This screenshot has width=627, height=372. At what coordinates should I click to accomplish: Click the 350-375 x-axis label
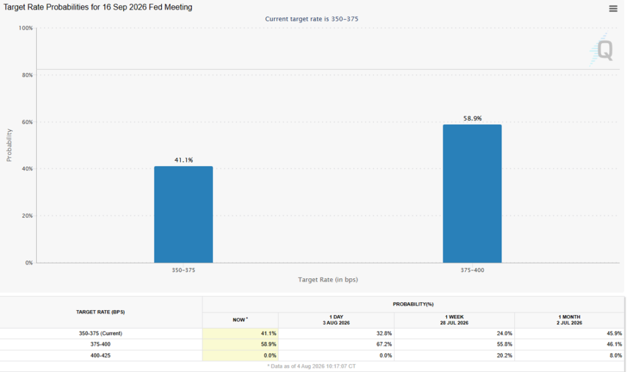point(184,270)
